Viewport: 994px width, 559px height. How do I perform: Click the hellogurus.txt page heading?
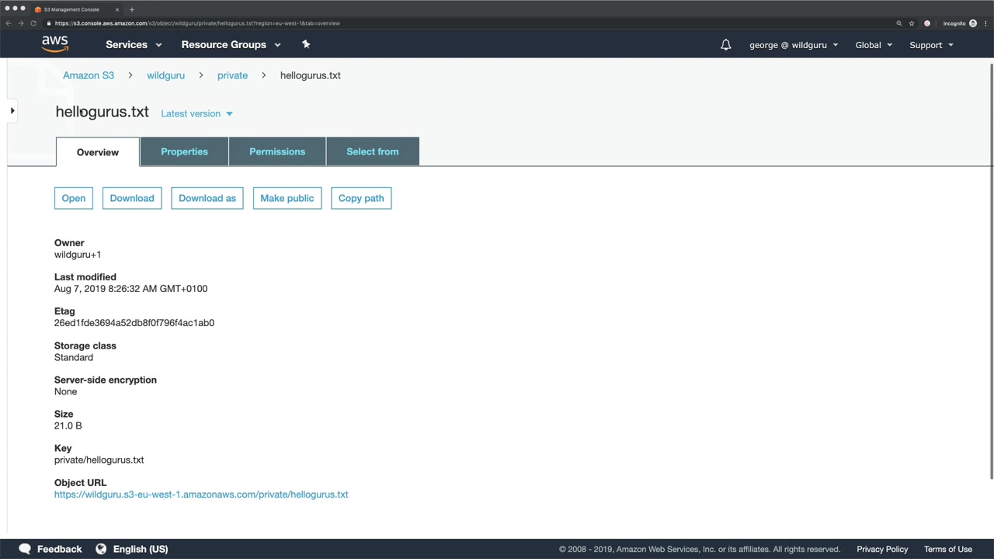[102, 112]
